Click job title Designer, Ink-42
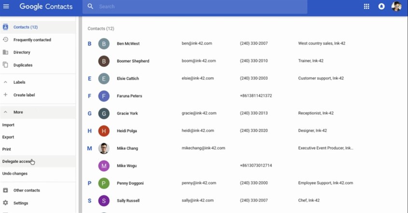Image resolution: width=408 pixels, height=213 pixels. (x=312, y=131)
